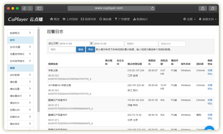Click Safari's share icon
223x134 pixels.
tap(203, 8)
